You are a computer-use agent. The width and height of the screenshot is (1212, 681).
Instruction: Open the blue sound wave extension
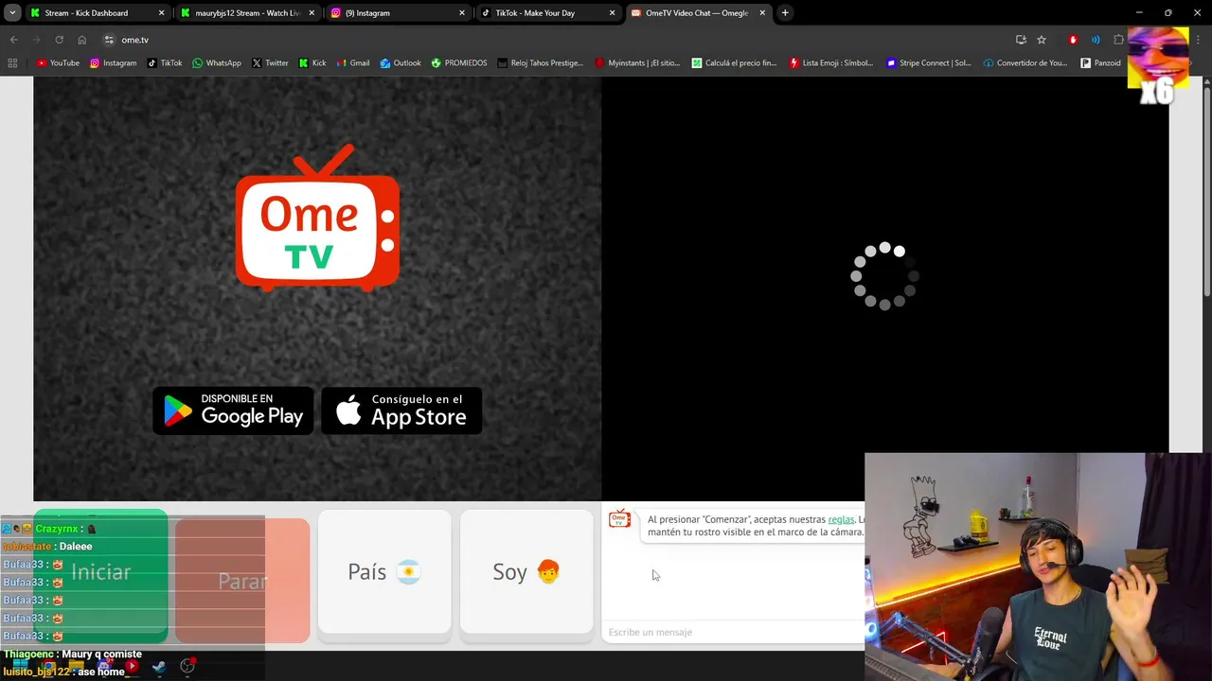point(1096,40)
